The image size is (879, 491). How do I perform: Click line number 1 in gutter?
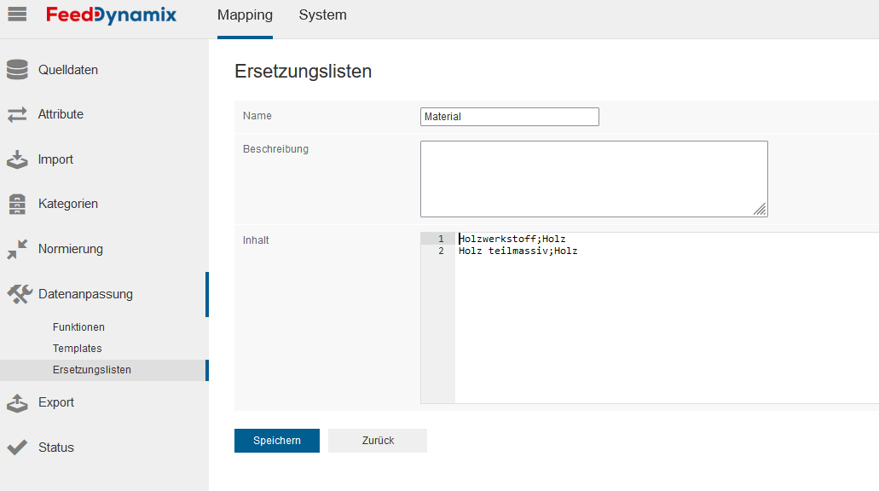pos(441,239)
